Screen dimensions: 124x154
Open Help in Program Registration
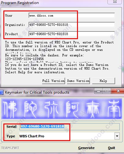coord(103,81)
